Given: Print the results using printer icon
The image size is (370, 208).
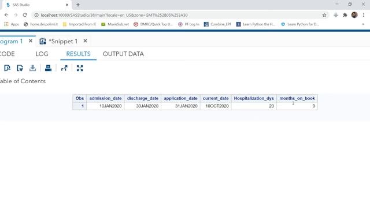Looking at the screenshot, I should click(48, 68).
